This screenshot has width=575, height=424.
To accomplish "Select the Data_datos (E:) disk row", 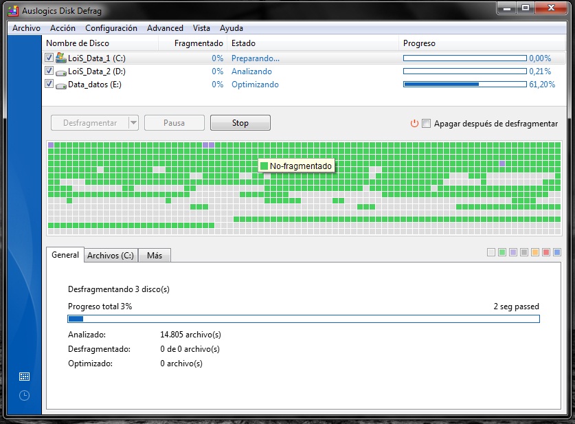I will click(304, 85).
